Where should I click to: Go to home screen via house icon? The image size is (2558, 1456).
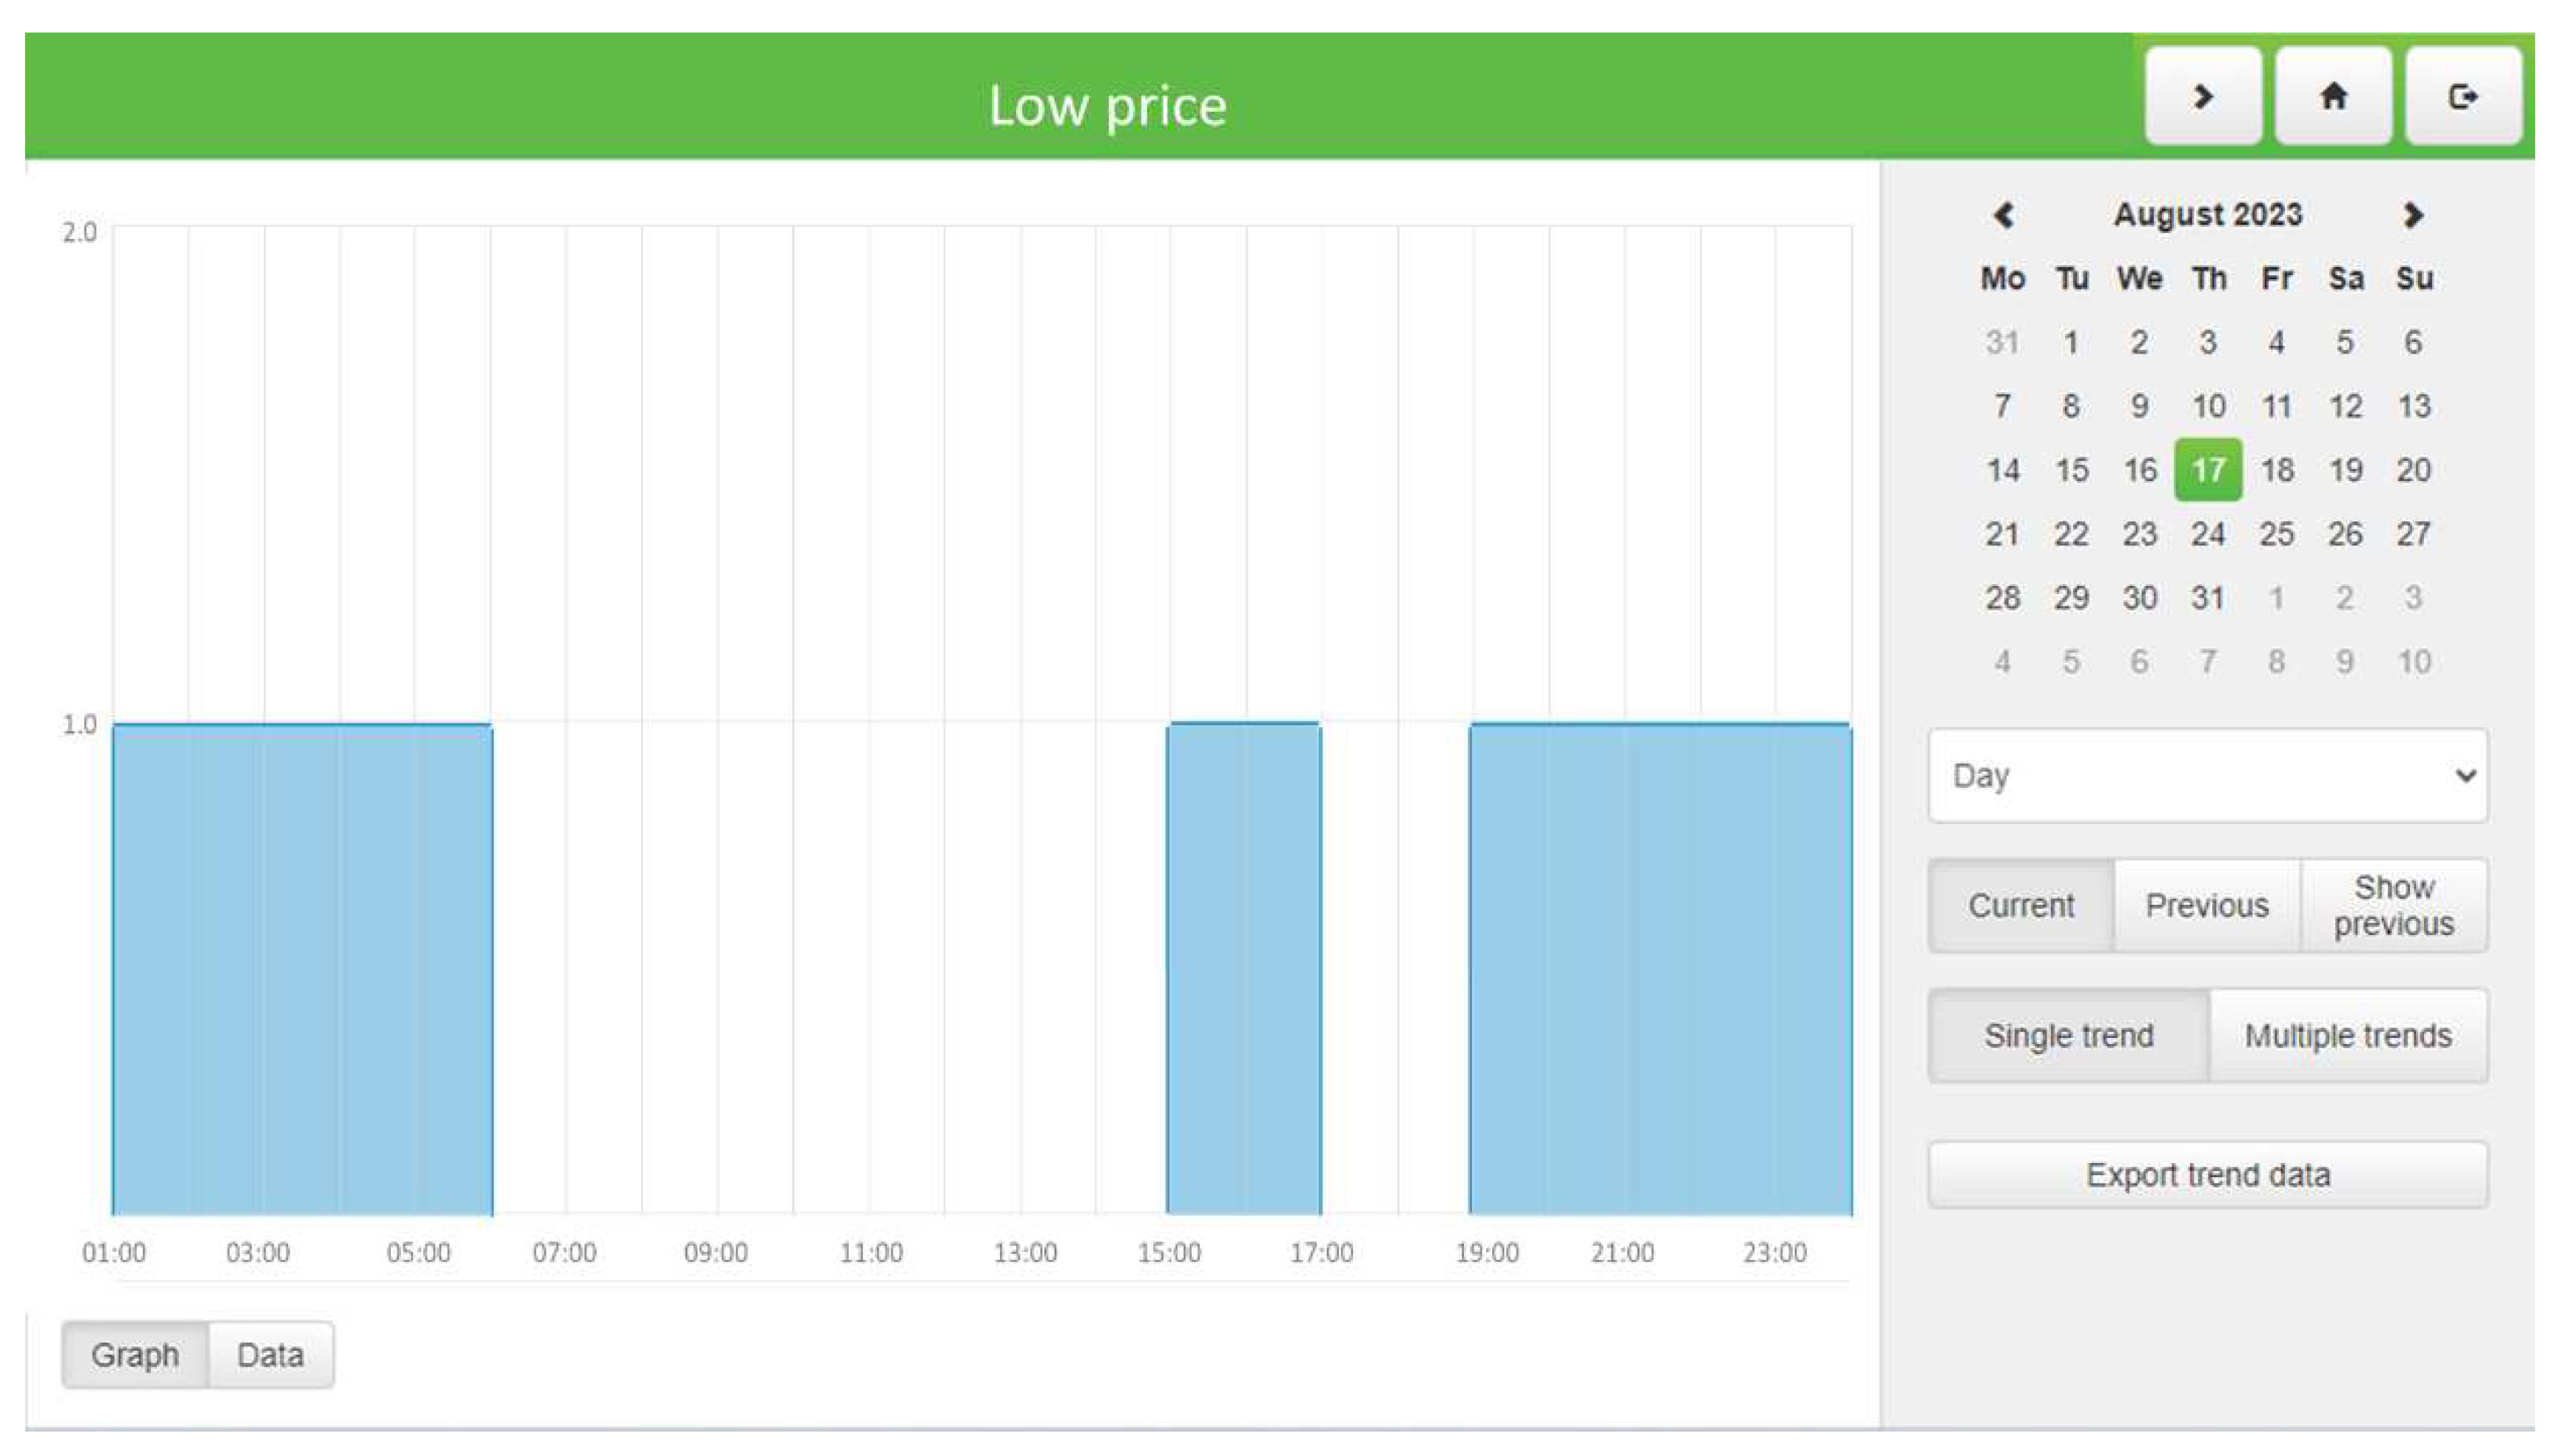click(2332, 96)
